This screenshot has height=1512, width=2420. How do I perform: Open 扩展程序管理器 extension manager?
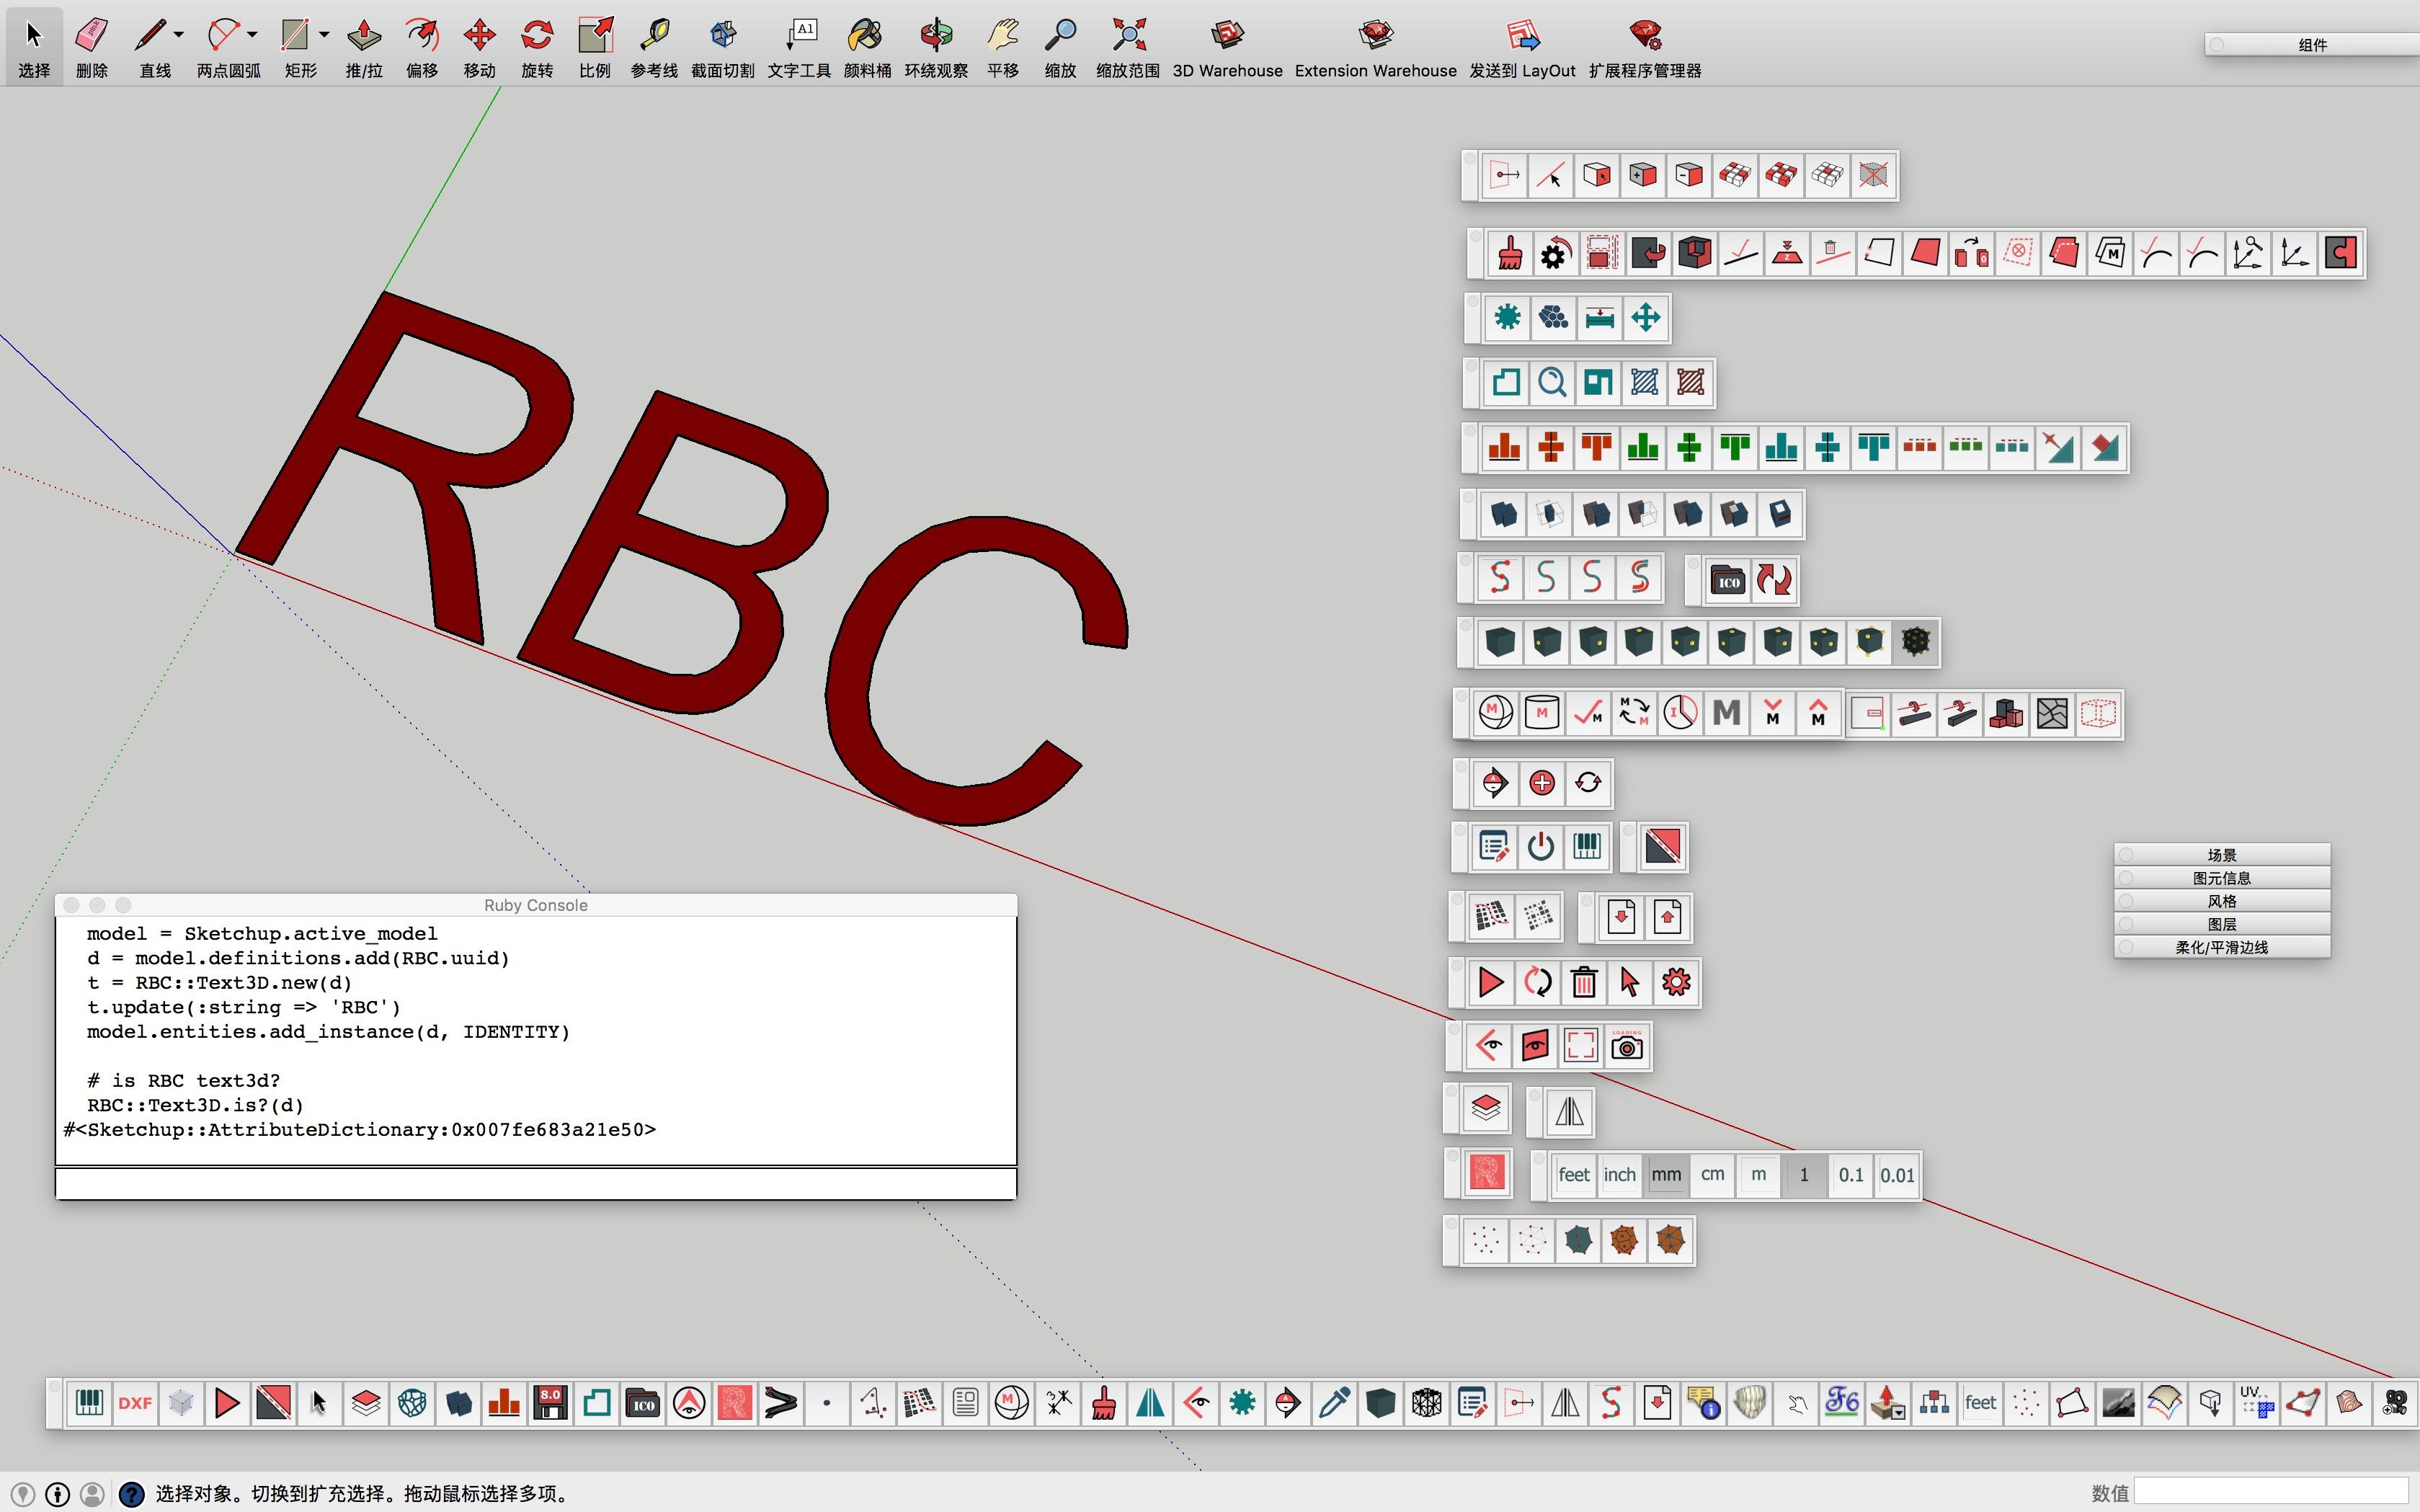(x=1644, y=37)
